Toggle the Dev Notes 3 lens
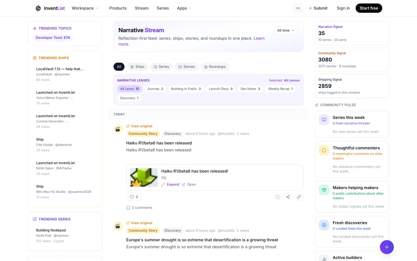The image size is (417, 261). [x=250, y=89]
